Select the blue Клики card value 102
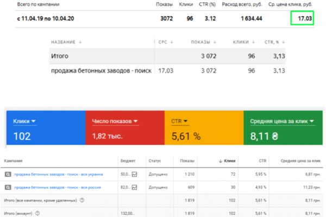The width and height of the screenshot is (326, 217). pyautogui.click(x=22, y=136)
